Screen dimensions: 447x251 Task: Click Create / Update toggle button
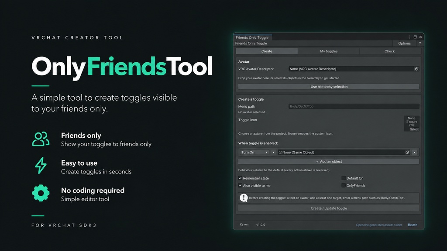coord(329,208)
